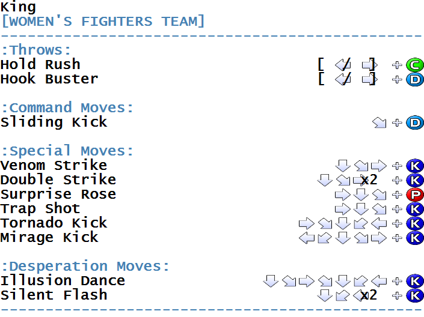Click the K button for Venom Strike

(x=415, y=166)
